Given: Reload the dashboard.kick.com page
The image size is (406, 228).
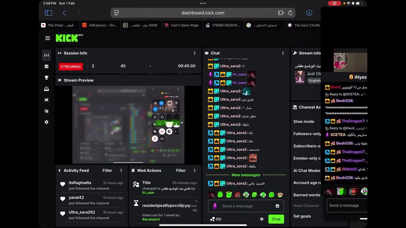Looking at the screenshot, I should [x=290, y=13].
